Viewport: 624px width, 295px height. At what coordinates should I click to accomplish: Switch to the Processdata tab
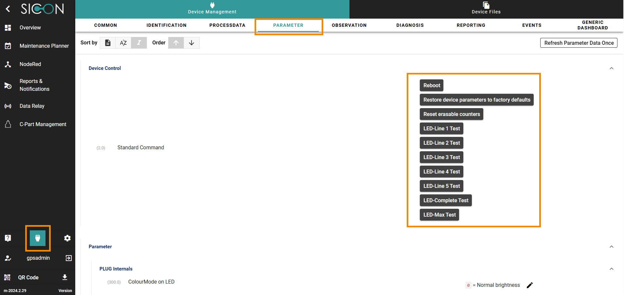[x=227, y=25]
